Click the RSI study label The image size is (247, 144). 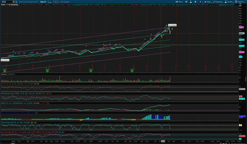(14, 84)
